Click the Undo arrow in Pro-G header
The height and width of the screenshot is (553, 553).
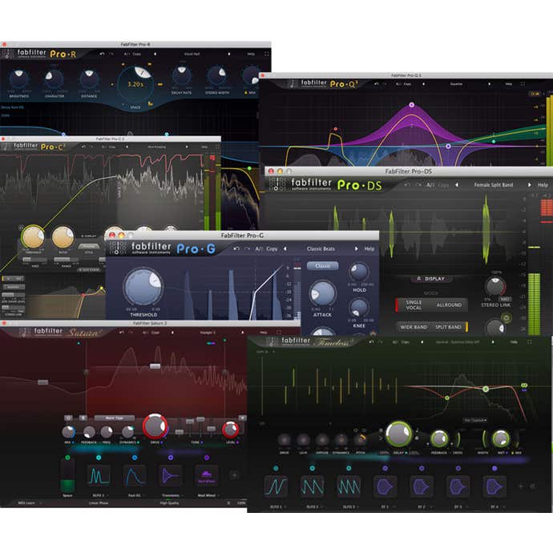click(236, 248)
